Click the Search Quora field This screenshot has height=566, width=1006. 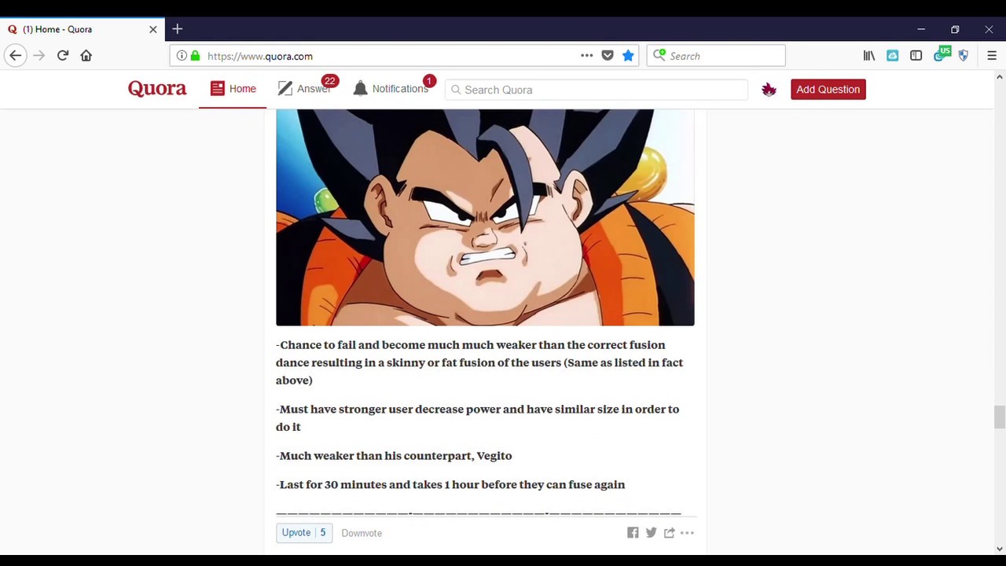(x=596, y=90)
